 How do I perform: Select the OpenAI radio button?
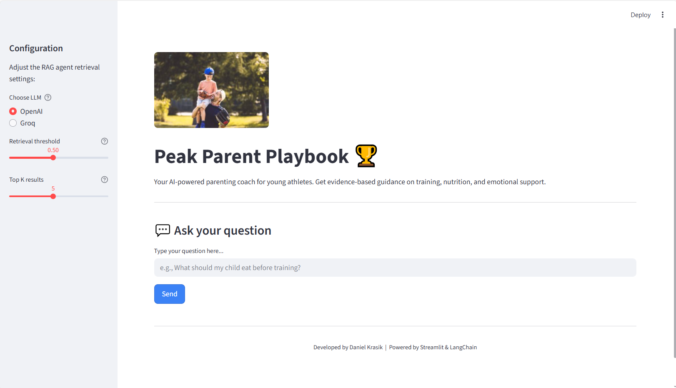click(13, 111)
